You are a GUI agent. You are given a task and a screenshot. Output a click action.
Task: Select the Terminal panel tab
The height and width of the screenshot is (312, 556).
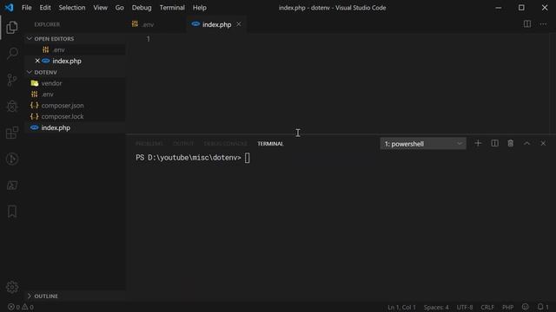270,144
